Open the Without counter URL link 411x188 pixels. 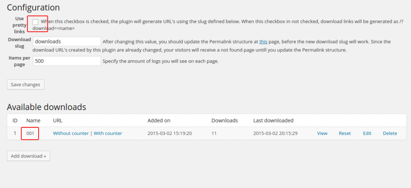[71, 133]
